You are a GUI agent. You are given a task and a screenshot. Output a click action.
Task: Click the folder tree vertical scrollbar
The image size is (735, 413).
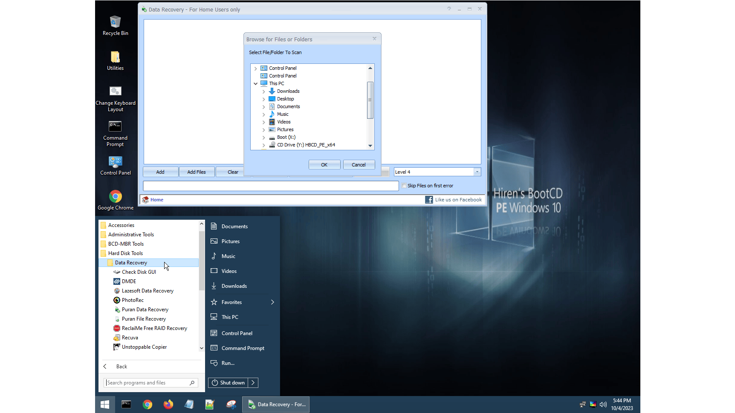tap(370, 100)
